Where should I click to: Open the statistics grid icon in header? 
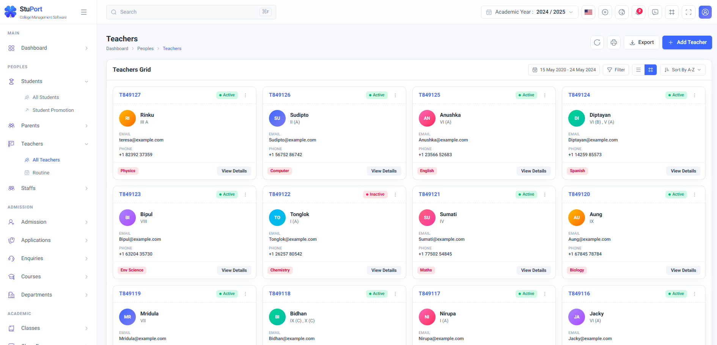pos(672,12)
